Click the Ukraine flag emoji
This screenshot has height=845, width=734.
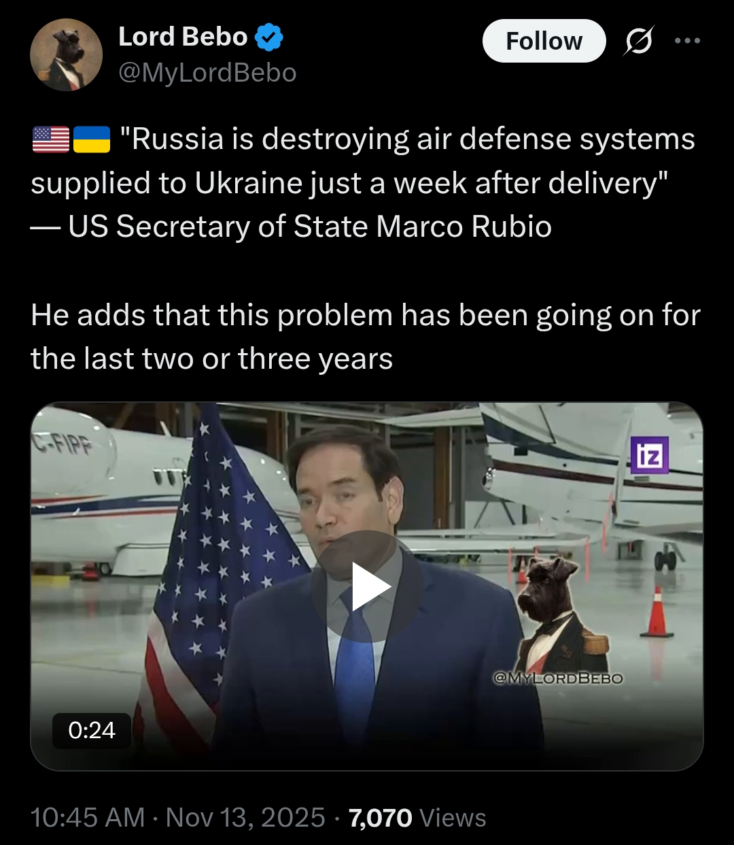pos(91,139)
